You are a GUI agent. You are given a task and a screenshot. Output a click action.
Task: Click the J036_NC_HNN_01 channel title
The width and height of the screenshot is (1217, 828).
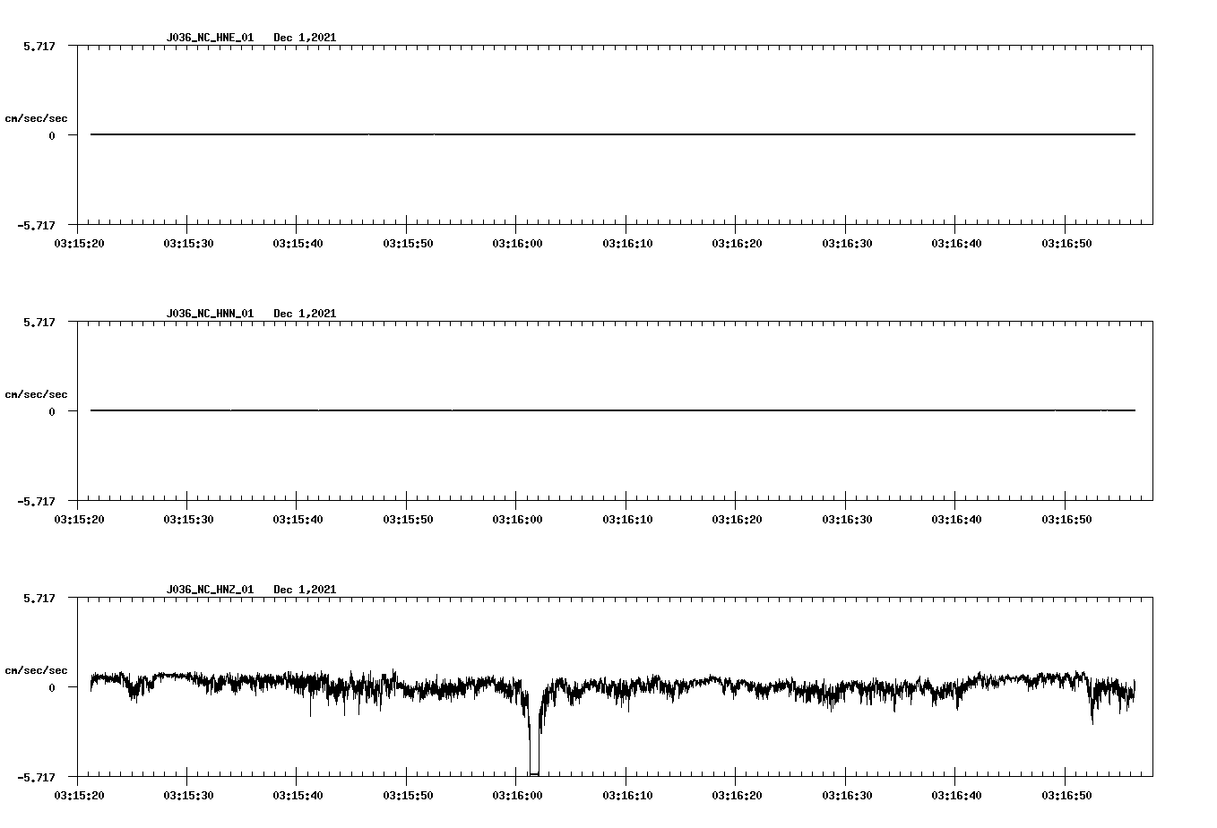pyautogui.click(x=210, y=314)
